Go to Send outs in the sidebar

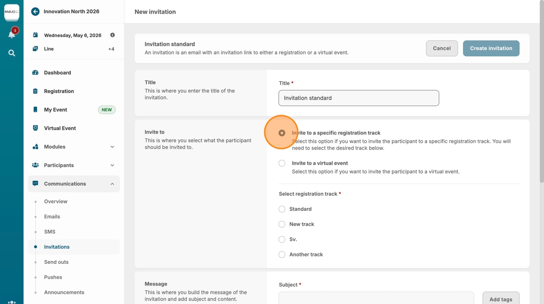pos(56,262)
